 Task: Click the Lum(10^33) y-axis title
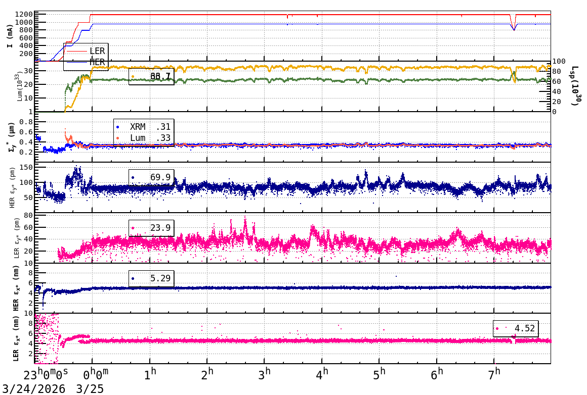click(x=19, y=86)
